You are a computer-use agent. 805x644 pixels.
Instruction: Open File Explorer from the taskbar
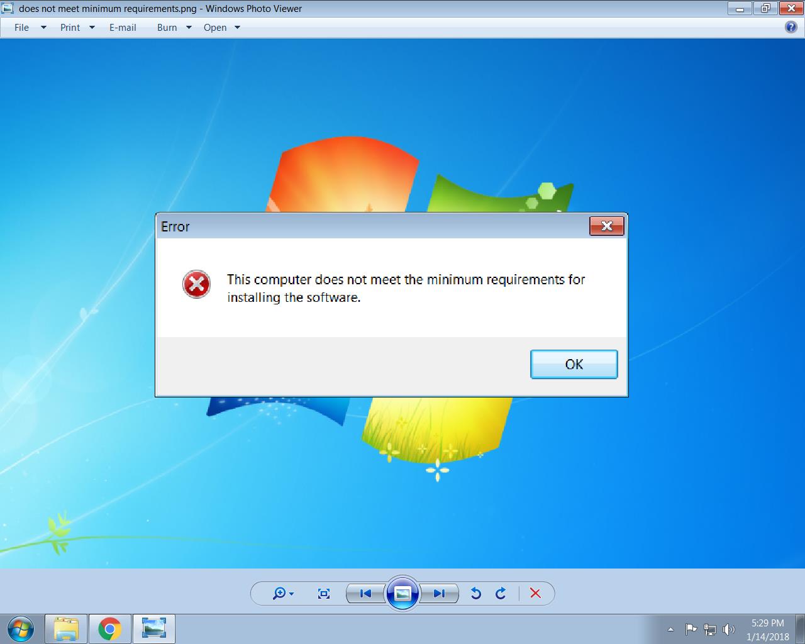pos(66,629)
